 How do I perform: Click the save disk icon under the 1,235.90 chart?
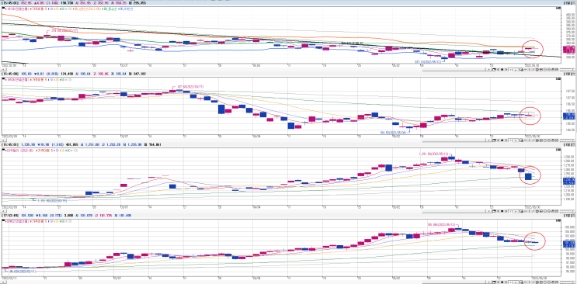point(541,212)
